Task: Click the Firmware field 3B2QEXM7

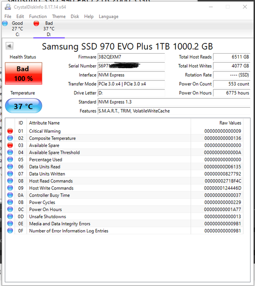Action: click(131, 57)
